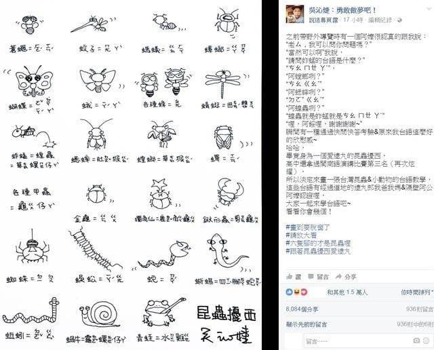Screen dimensions: 434x350
Task: Open the page name 吳沁婕：勇敢做夢吧！
Action: coord(342,11)
